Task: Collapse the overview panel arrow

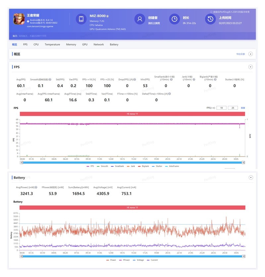Action: [x=250, y=54]
